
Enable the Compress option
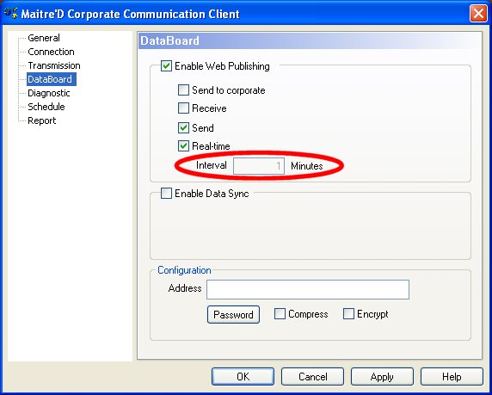[x=280, y=313]
